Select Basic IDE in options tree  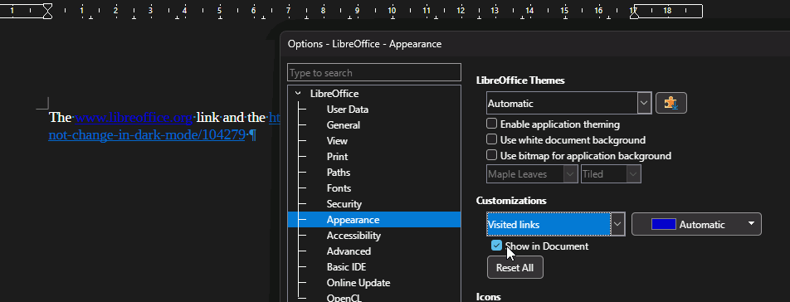tap(347, 267)
